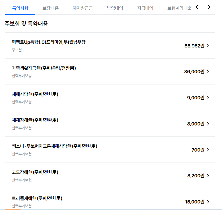This screenshot has width=222, height=210.
Task: Expand the 가족생활자금 36,000원 chevron
Action: click(x=208, y=72)
